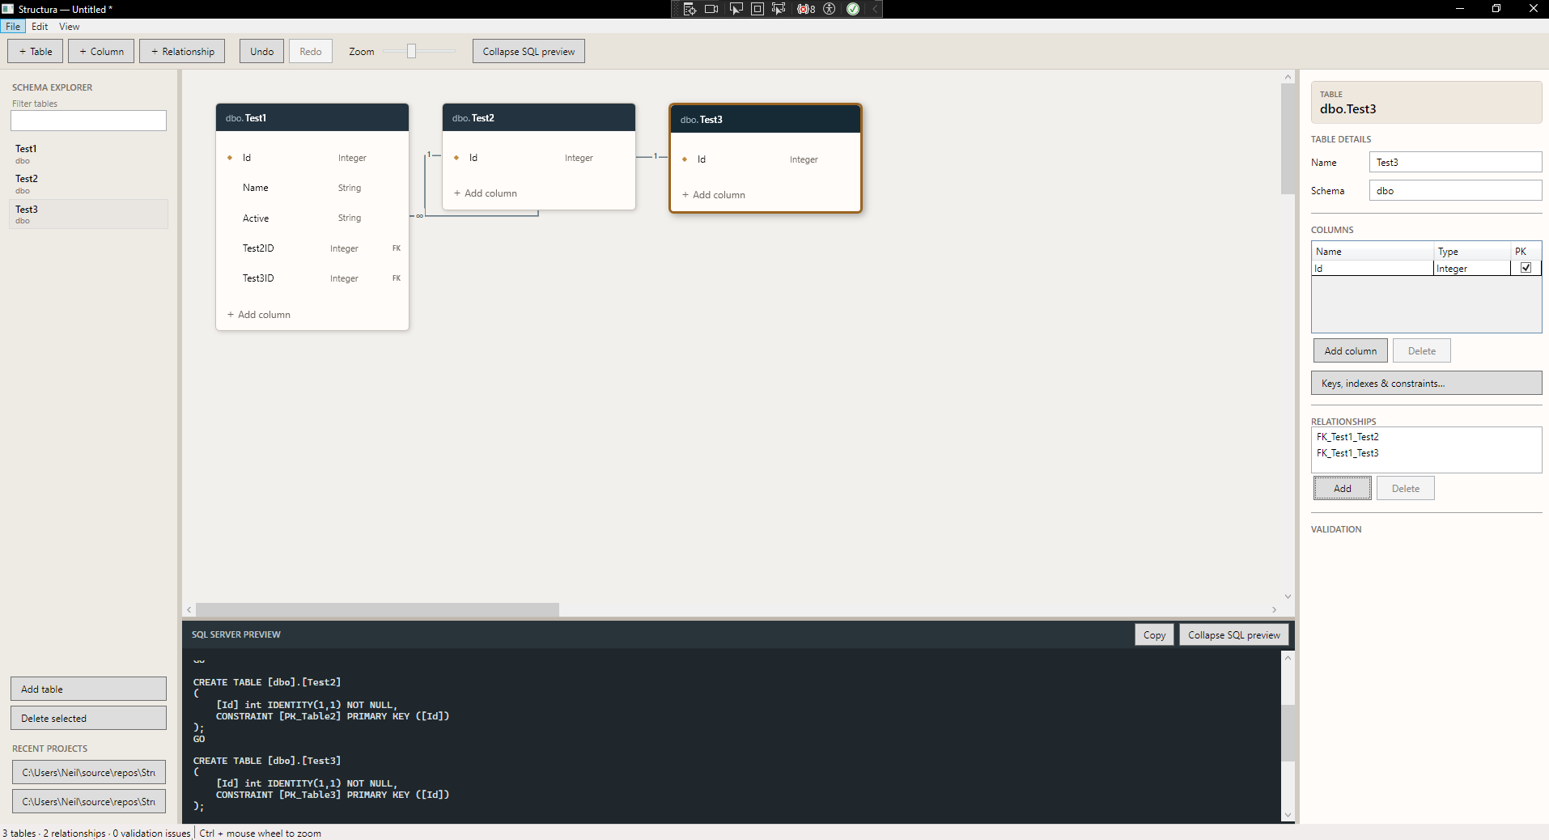Edit the Schema field containing dbo
Screen dimensions: 1549x840
coord(1455,190)
